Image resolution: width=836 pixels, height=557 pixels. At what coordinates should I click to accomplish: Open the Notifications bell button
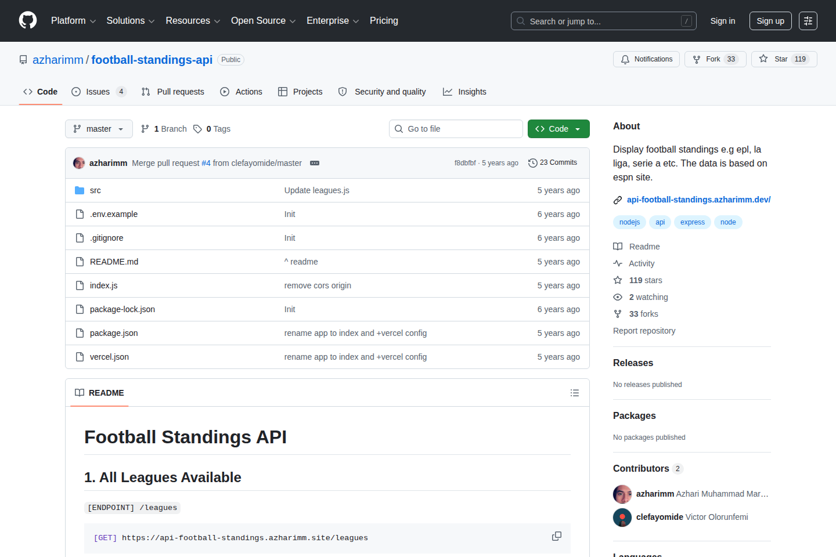pyautogui.click(x=646, y=59)
